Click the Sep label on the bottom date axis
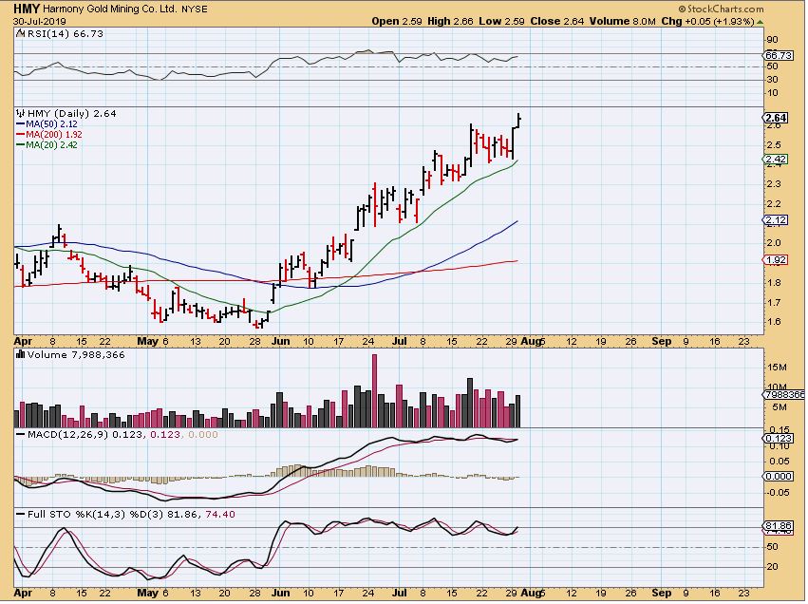The height and width of the screenshot is (604, 808). pyautogui.click(x=662, y=594)
